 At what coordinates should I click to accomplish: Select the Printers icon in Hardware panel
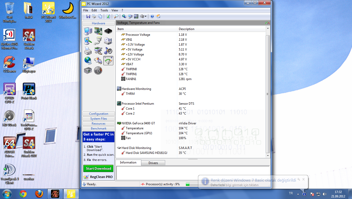pos(88,51)
